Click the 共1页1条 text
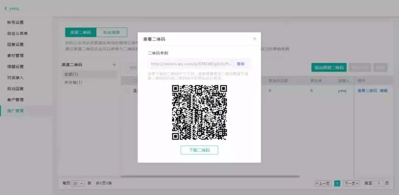The height and width of the screenshot is (195, 399). (x=103, y=183)
